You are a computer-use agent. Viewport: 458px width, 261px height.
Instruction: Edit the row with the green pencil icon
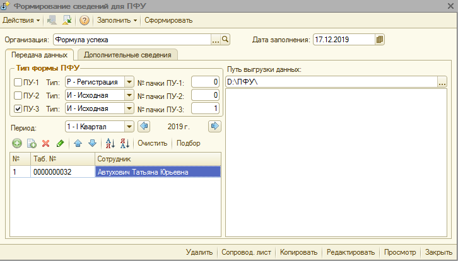point(60,143)
